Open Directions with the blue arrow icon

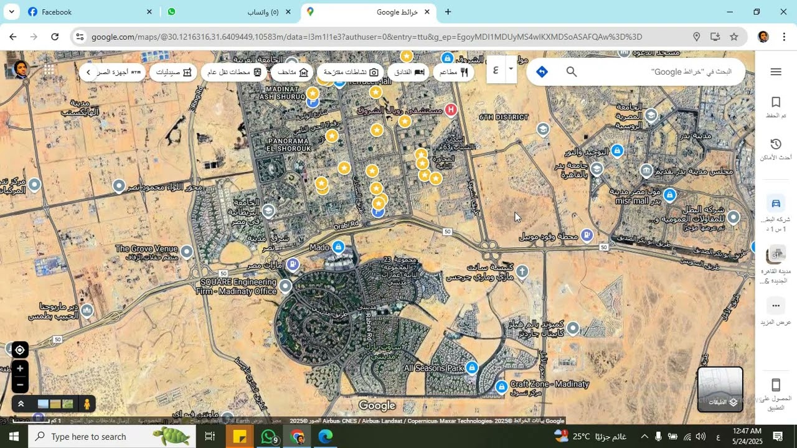click(x=542, y=72)
